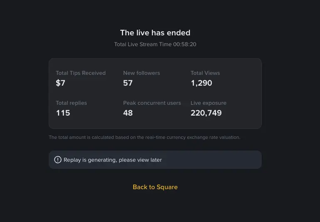The image size is (320, 222).
Task: Click the Peak concurrent users label
Action: pyautogui.click(x=152, y=103)
